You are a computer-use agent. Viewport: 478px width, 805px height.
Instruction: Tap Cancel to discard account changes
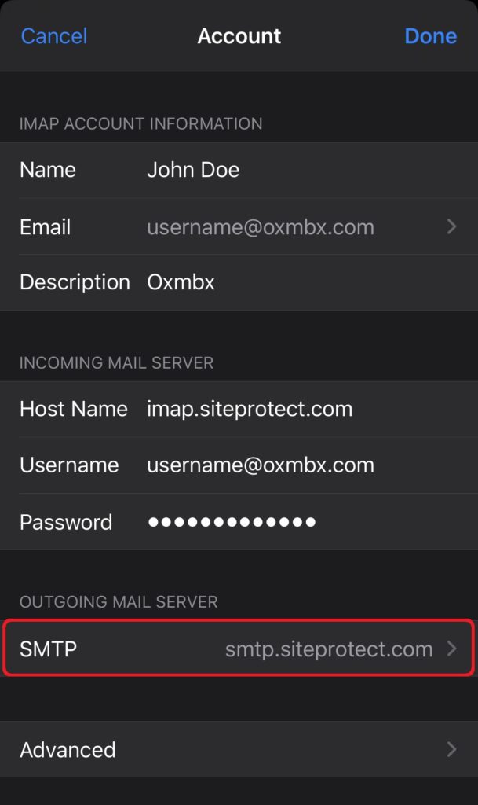point(54,36)
